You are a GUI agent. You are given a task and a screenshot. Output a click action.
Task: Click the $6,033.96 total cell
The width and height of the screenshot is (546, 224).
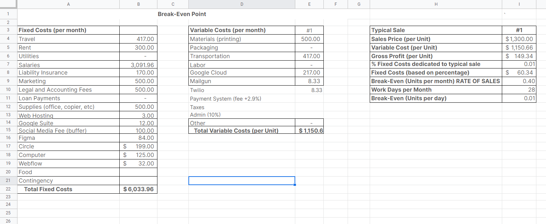coord(138,189)
